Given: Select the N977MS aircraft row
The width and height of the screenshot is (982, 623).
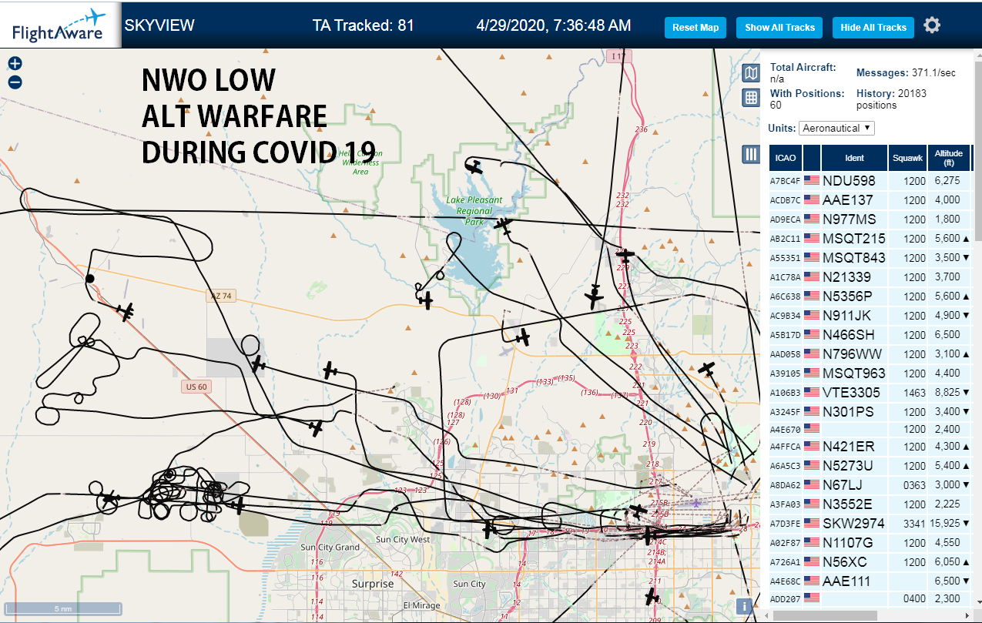Looking at the screenshot, I should (870, 219).
